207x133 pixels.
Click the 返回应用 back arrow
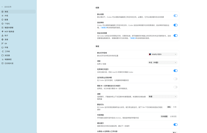(x=2, y=7)
